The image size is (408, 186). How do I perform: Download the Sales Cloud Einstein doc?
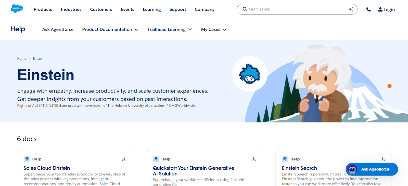124,159
